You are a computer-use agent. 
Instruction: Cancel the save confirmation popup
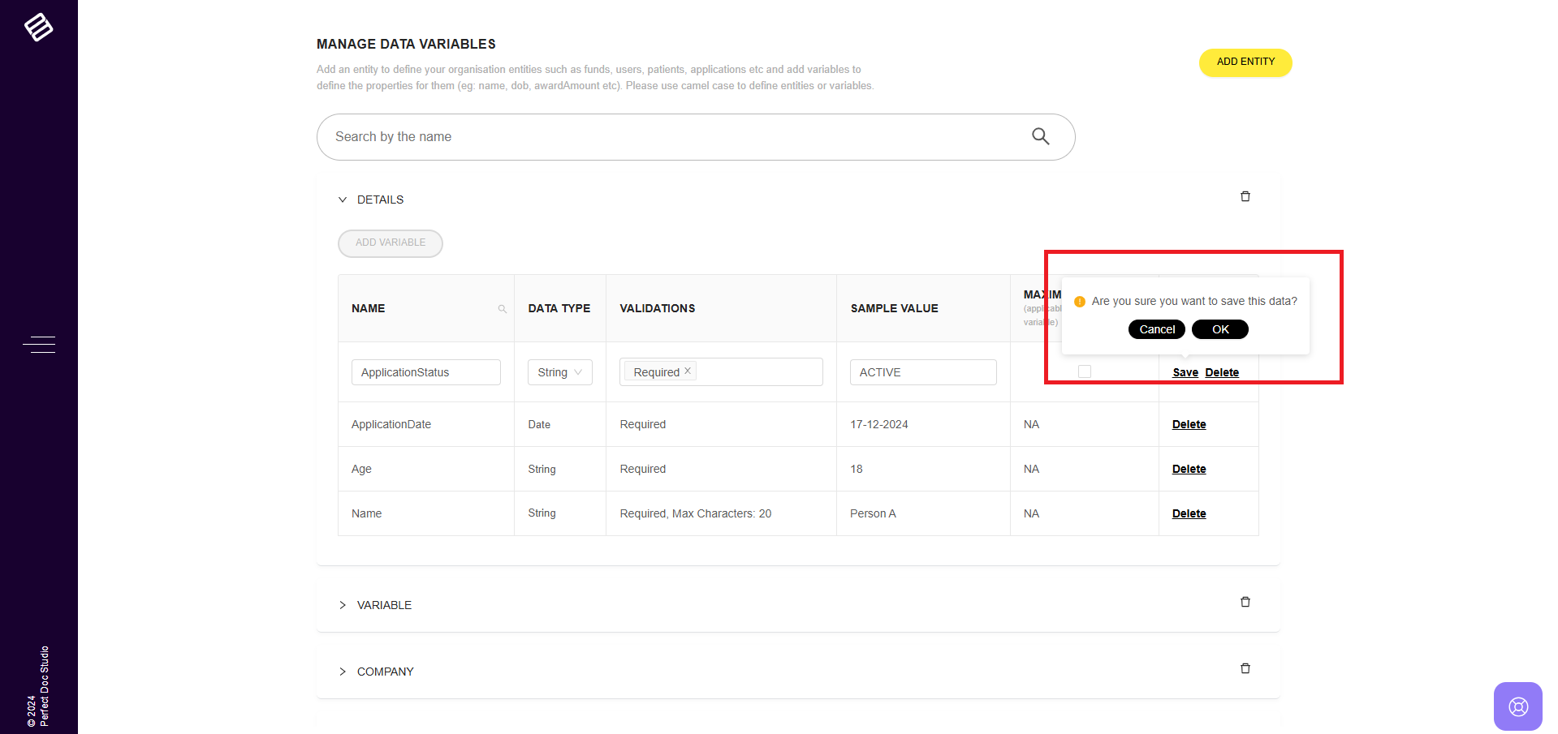[x=1156, y=329]
